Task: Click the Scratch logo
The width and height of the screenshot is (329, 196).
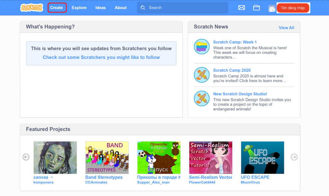Action: click(x=32, y=8)
